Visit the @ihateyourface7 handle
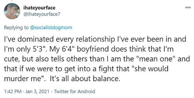The image size is (194, 98). pyautogui.click(x=42, y=14)
